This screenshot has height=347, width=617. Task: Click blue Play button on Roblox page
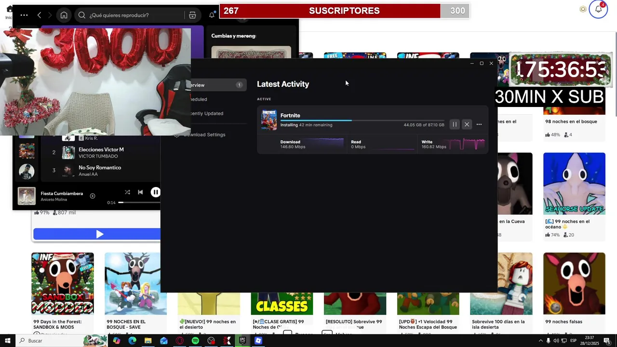click(96, 234)
